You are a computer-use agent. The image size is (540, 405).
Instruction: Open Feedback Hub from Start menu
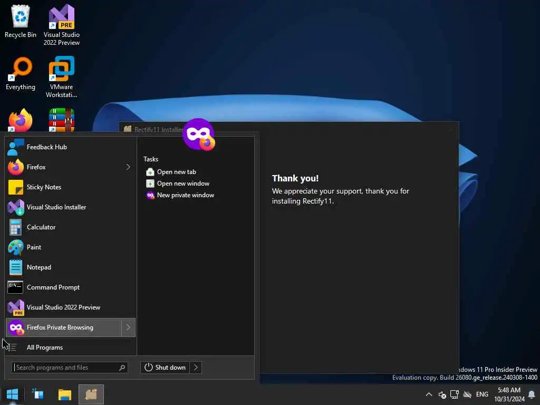pyautogui.click(x=71, y=147)
